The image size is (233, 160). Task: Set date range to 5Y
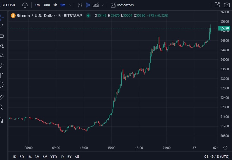coord(69,157)
